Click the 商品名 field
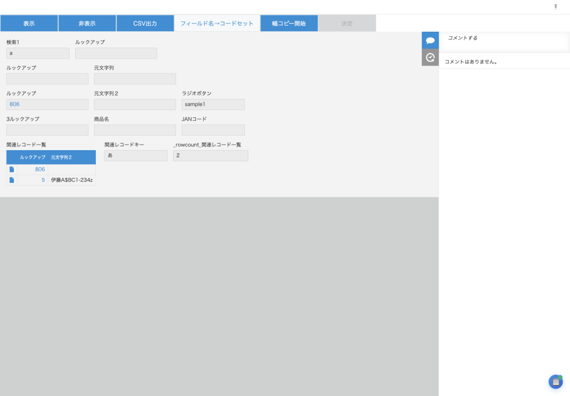This screenshot has height=396, width=570. pyautogui.click(x=135, y=130)
